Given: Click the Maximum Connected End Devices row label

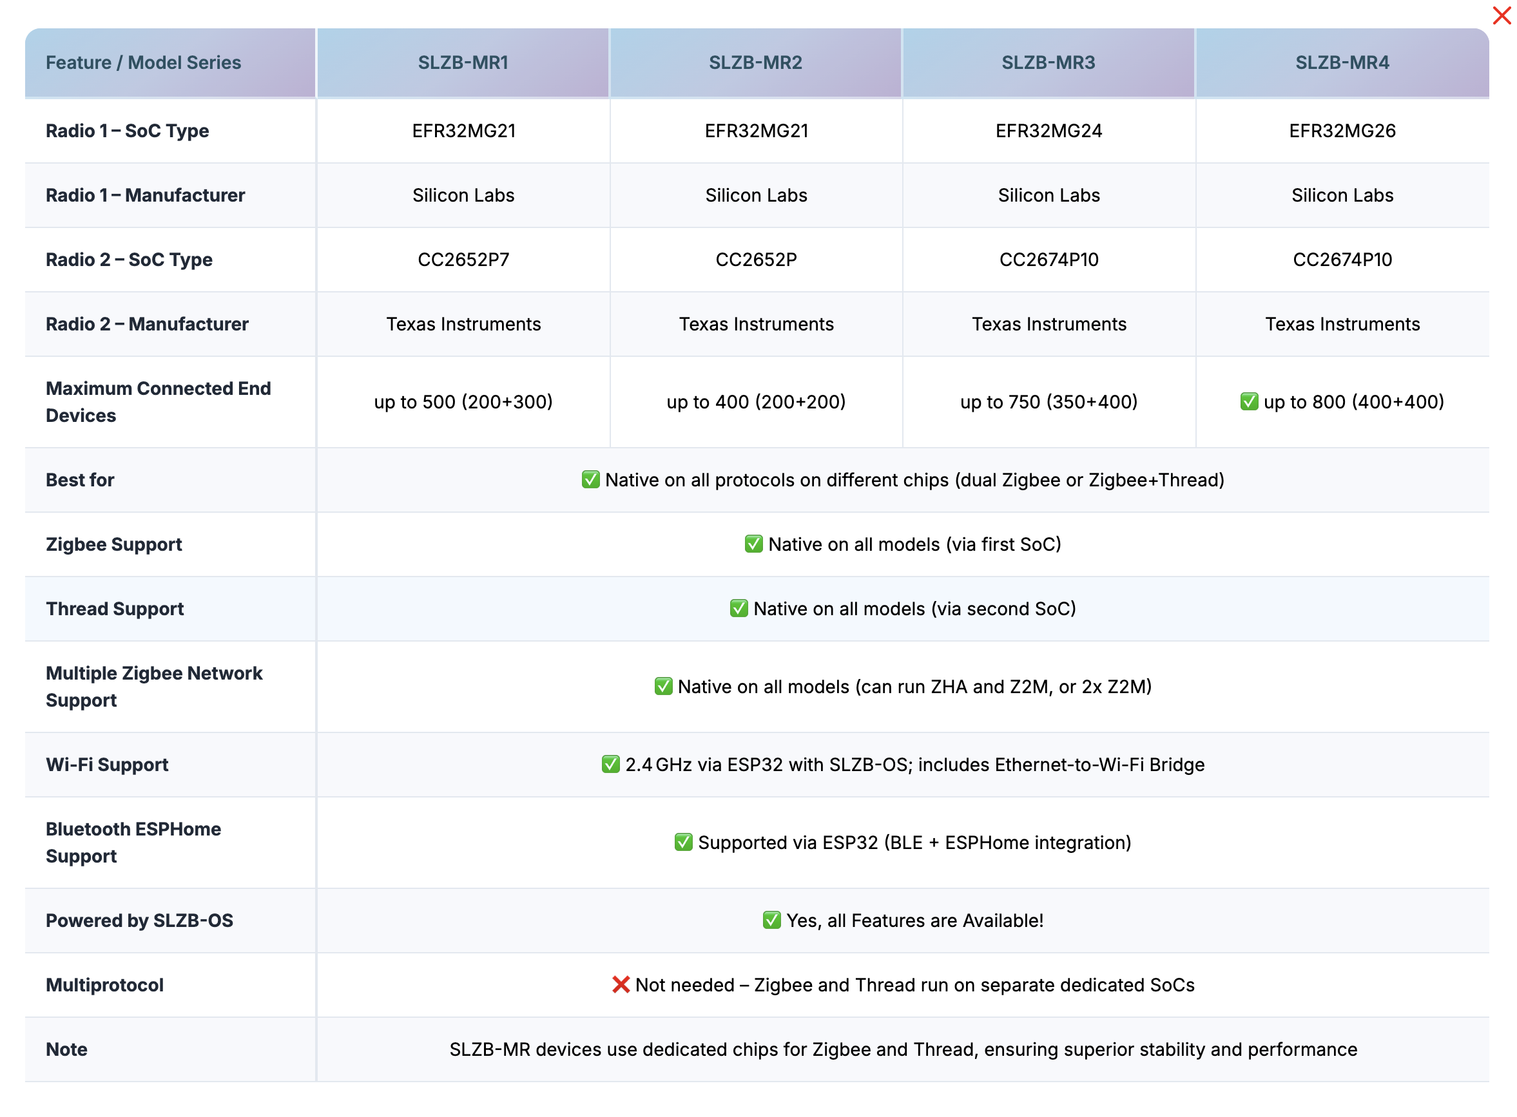Looking at the screenshot, I should [x=159, y=403].
